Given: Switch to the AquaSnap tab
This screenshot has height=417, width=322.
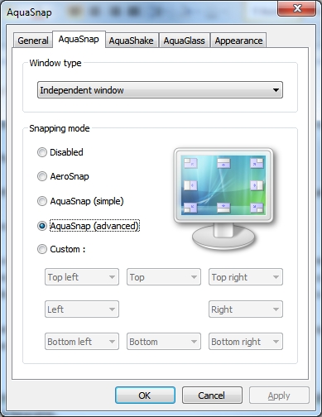Looking at the screenshot, I should coord(79,39).
